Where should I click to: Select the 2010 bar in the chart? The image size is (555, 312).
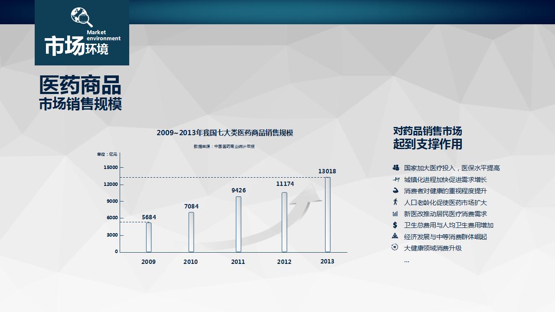coord(191,232)
